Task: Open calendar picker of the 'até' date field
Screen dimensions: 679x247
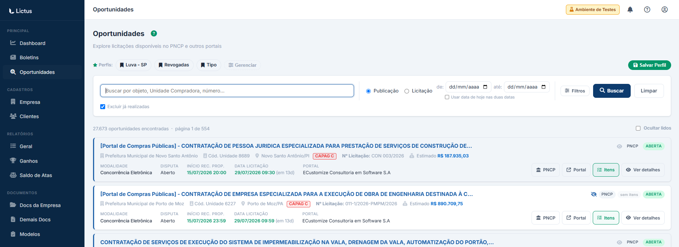Action: click(x=543, y=87)
